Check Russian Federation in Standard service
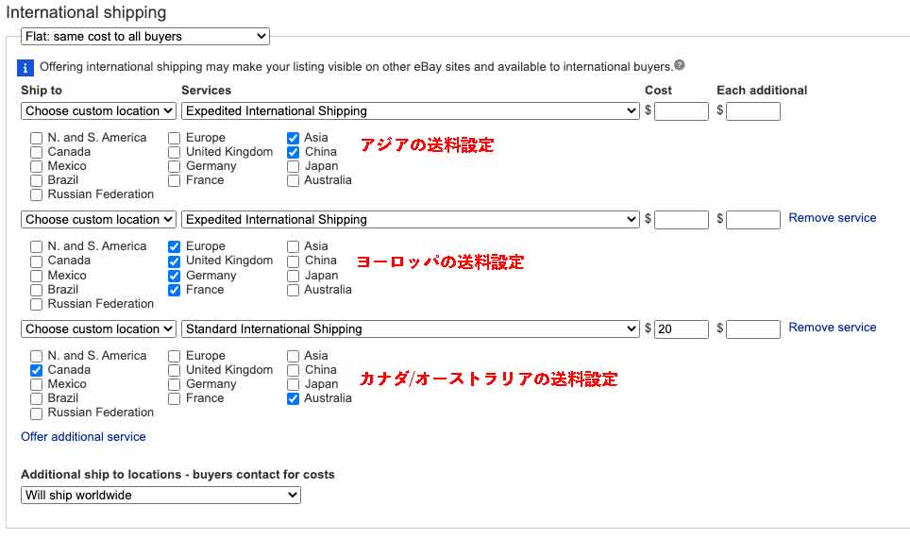 click(36, 413)
